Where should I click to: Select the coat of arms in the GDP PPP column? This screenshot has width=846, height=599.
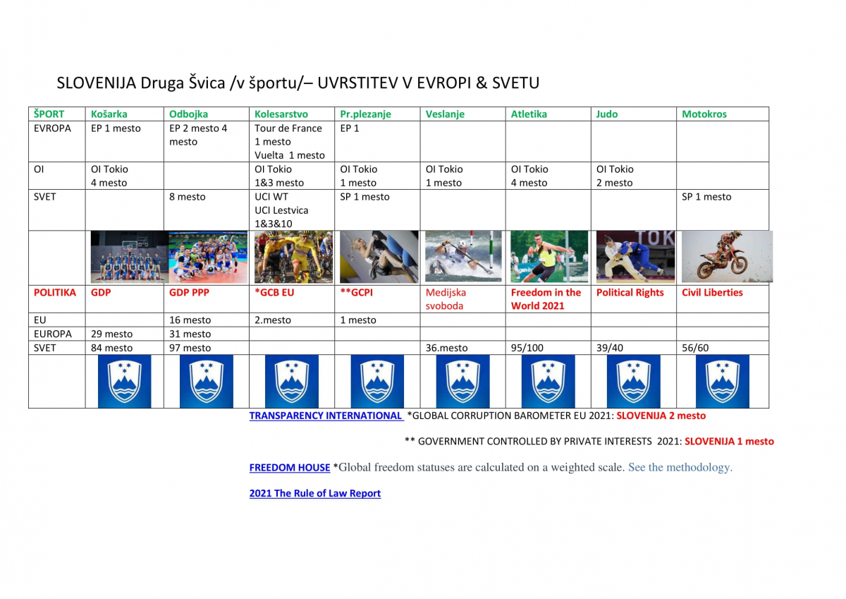pyautogui.click(x=206, y=381)
